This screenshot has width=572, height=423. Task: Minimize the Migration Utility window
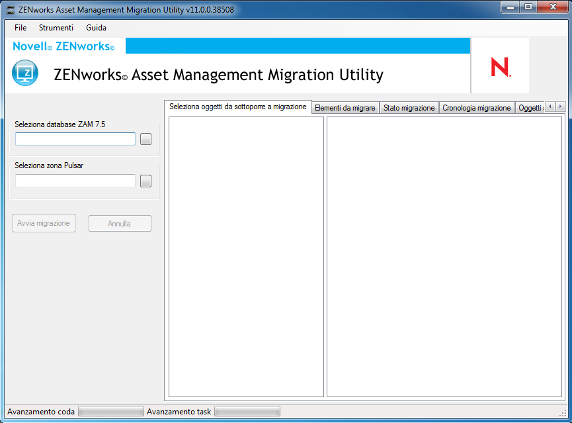[511, 7]
